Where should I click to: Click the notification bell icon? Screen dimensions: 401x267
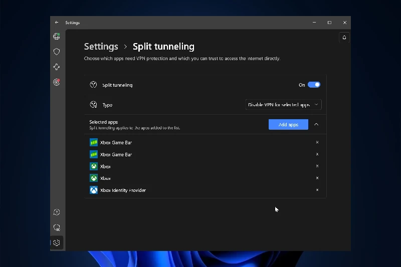(344, 38)
